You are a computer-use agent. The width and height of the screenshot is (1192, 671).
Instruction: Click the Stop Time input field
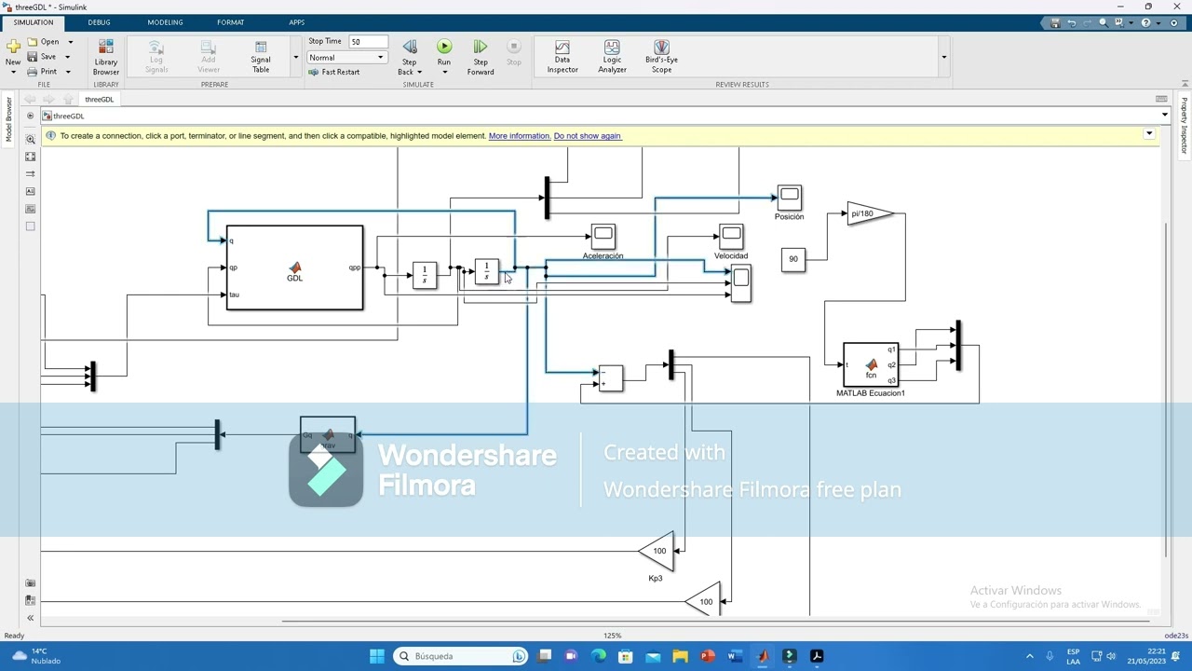point(368,42)
